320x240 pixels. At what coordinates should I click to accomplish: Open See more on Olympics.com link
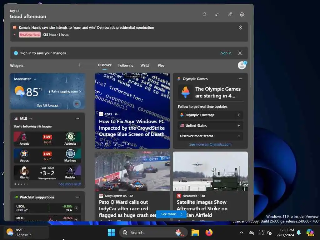point(210,144)
